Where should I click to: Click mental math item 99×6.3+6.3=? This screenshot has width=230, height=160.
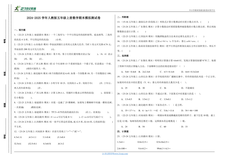click(164, 148)
